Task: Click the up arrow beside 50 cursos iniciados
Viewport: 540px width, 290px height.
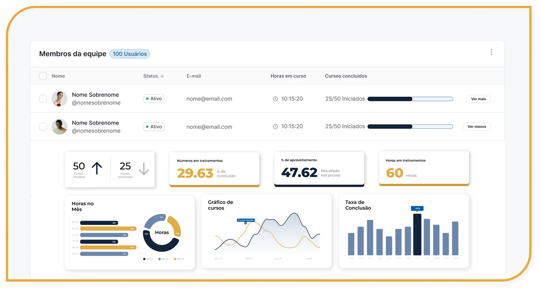Action: click(97, 168)
